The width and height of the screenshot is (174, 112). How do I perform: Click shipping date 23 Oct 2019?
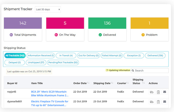pos(100,102)
